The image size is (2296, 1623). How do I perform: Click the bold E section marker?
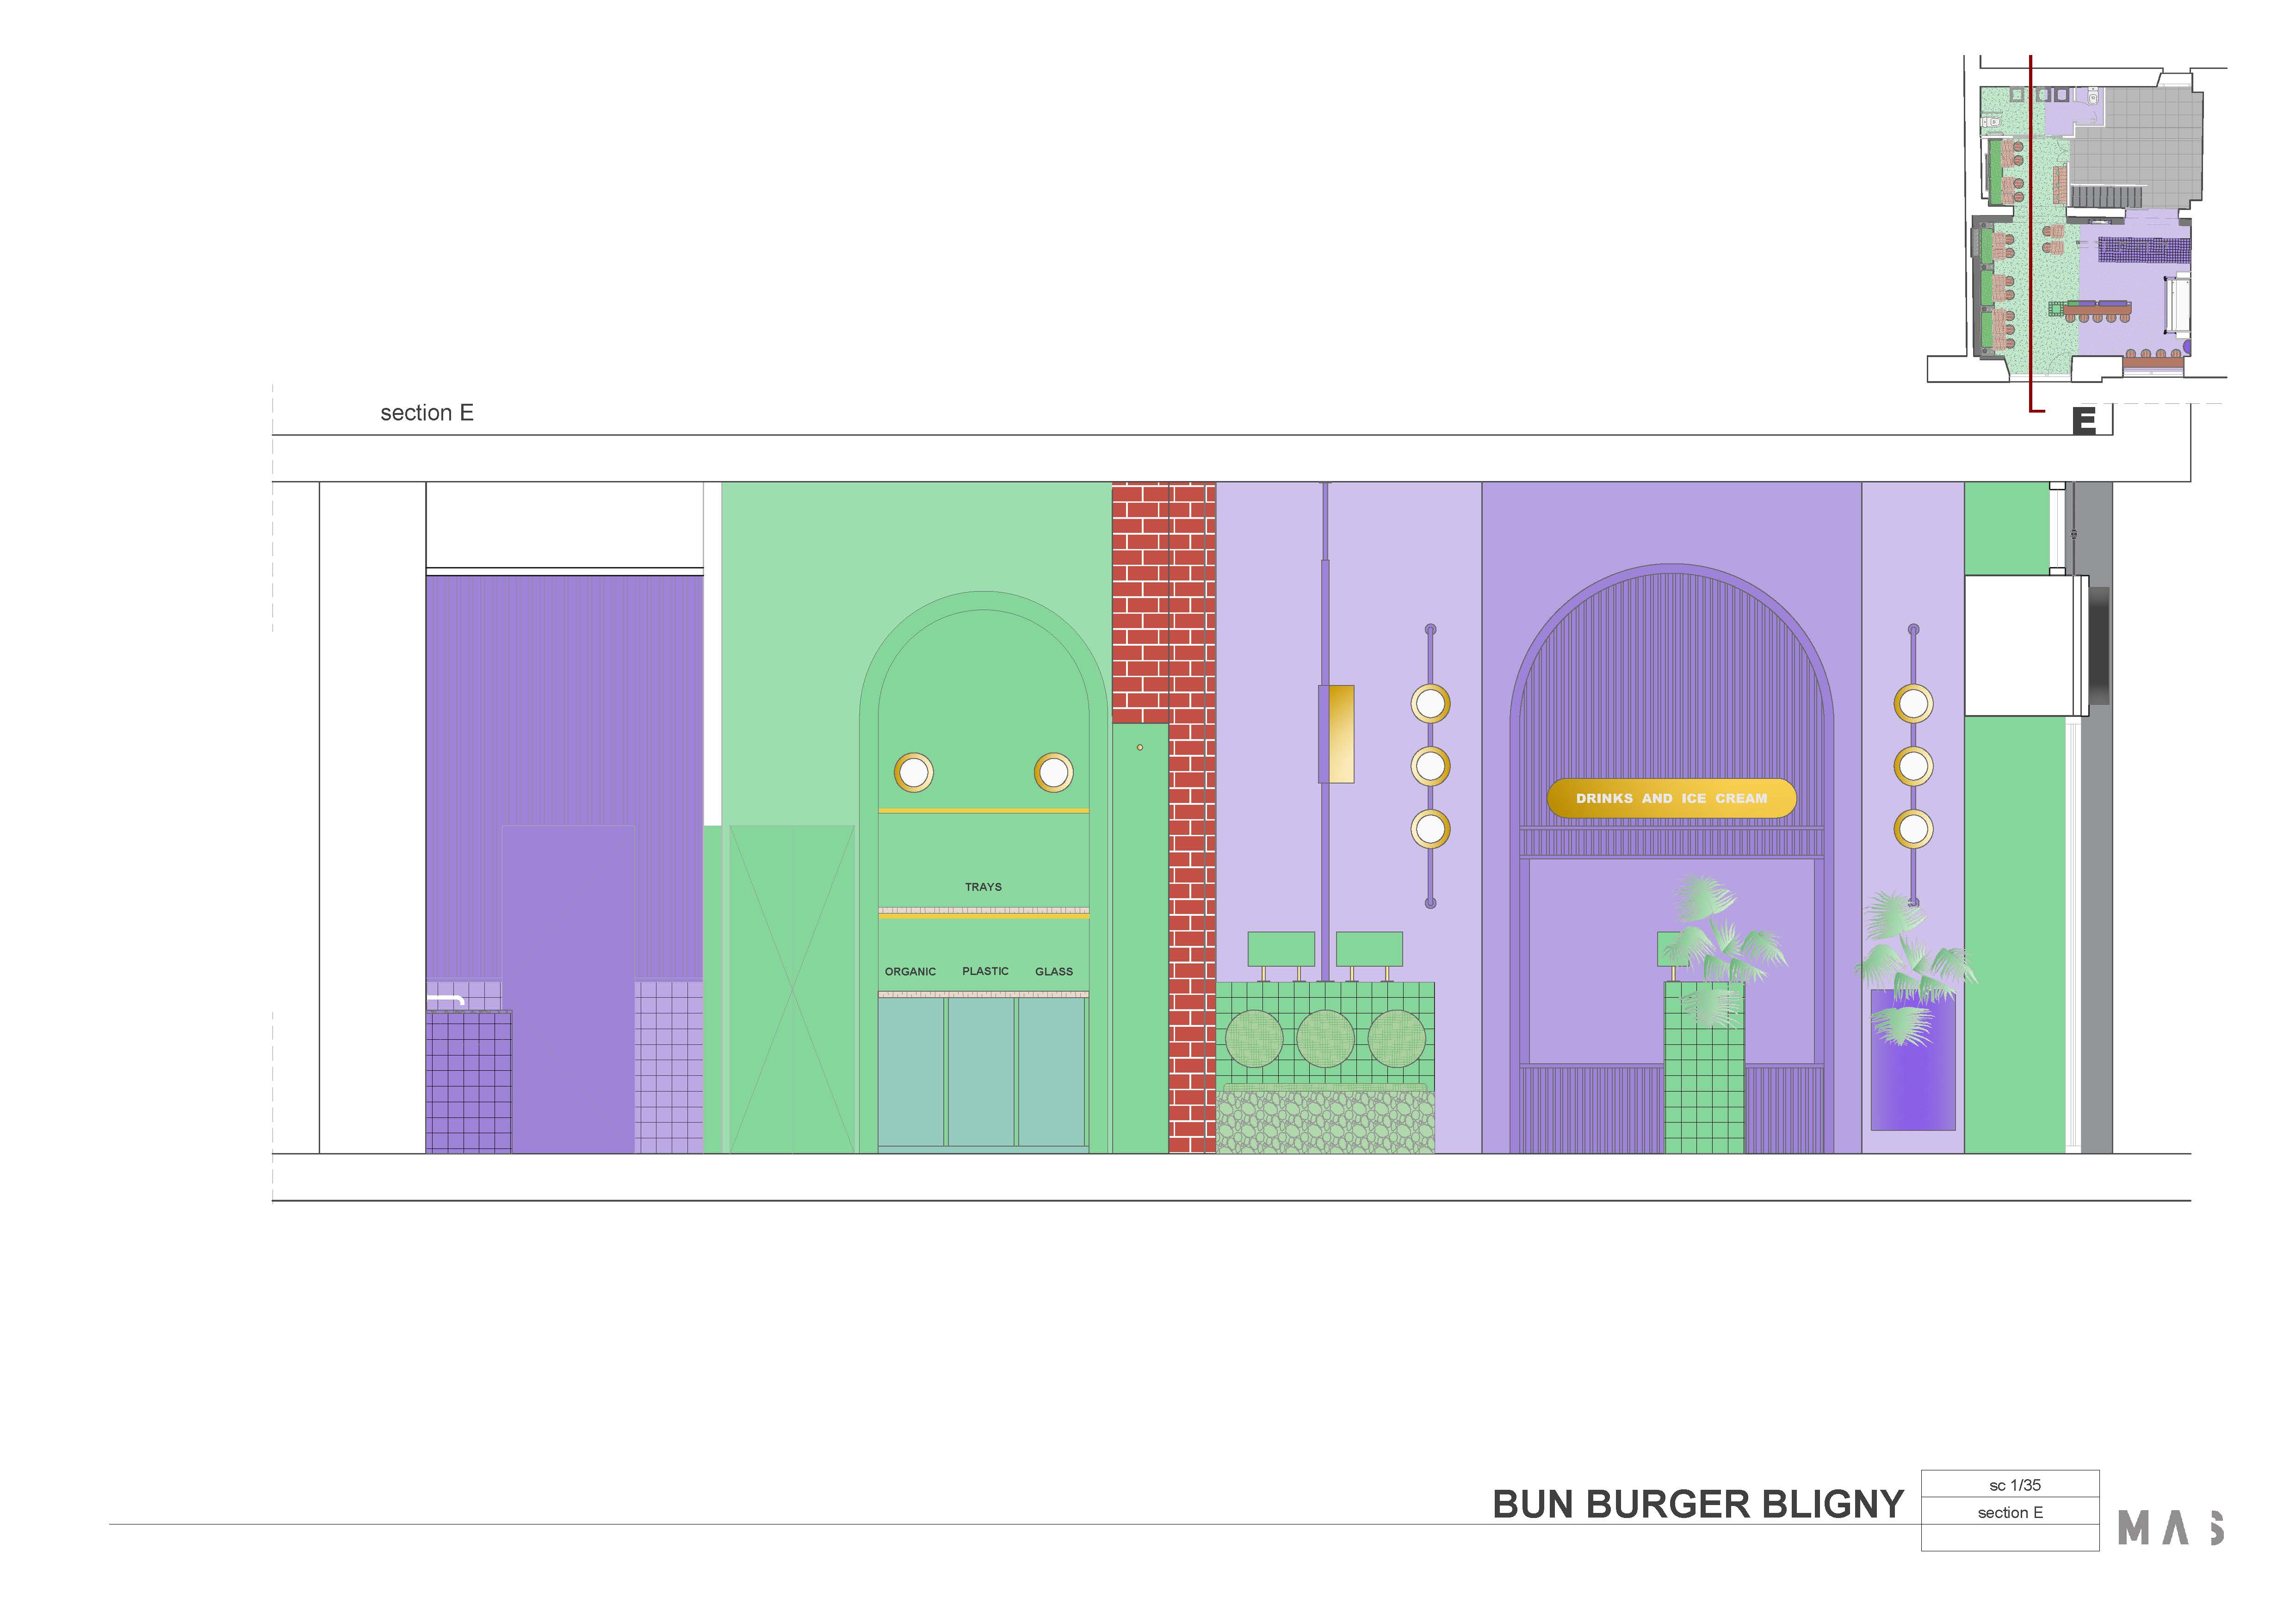[2084, 421]
